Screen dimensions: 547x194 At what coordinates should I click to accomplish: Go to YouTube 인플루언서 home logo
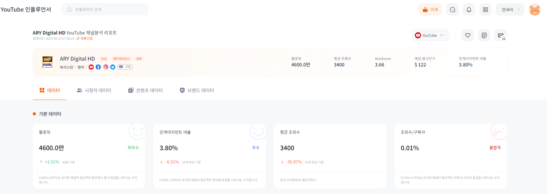(26, 9)
